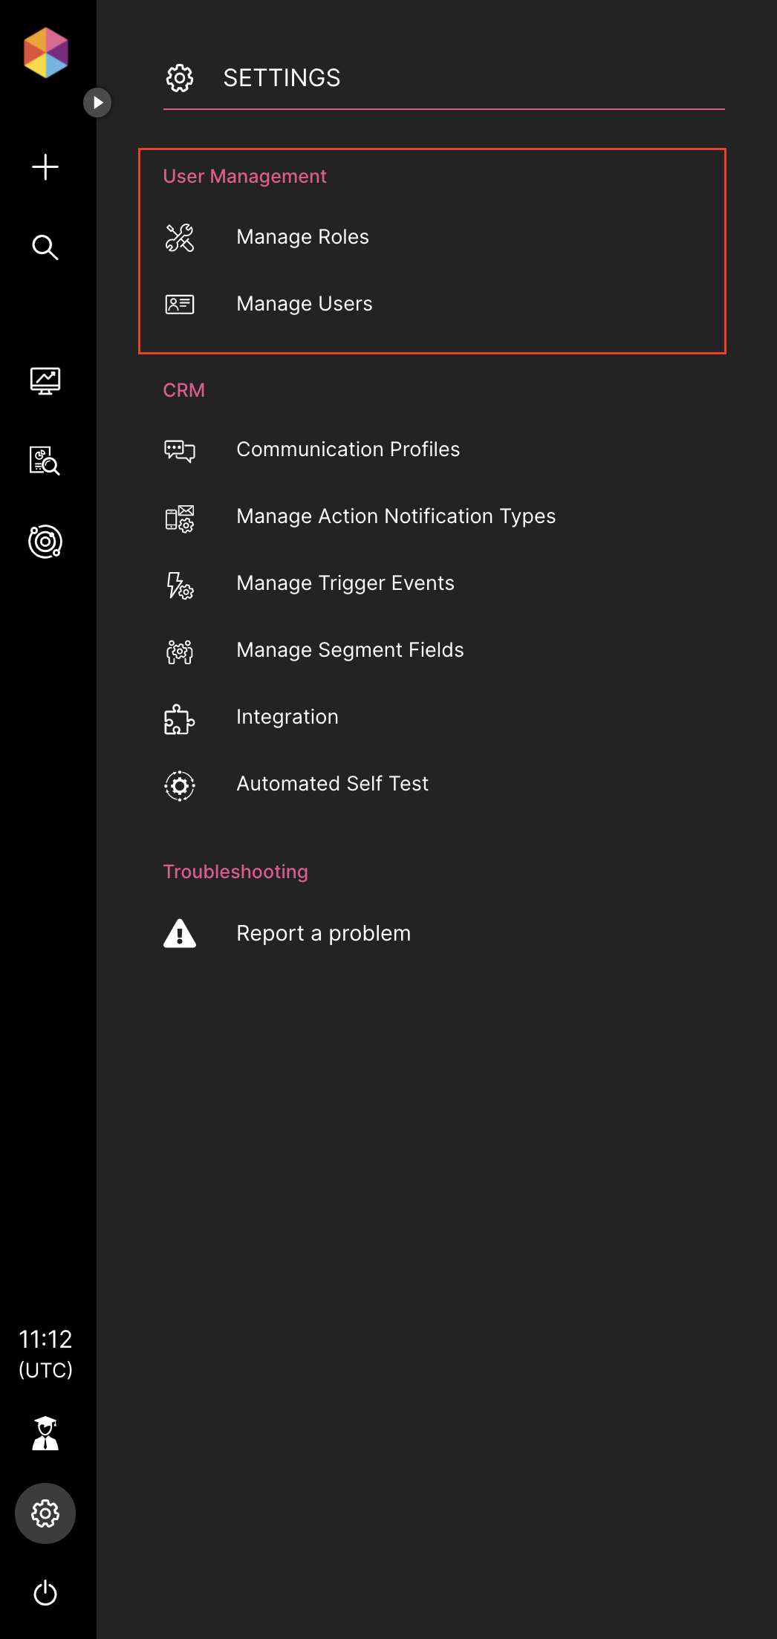This screenshot has width=777, height=1639.
Task: Click the graduate user profile icon
Action: tap(45, 1433)
